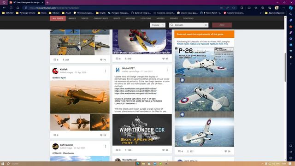The image size is (295, 166).
Task: Open the Edge icon in the taskbar
Action: pos(137,164)
